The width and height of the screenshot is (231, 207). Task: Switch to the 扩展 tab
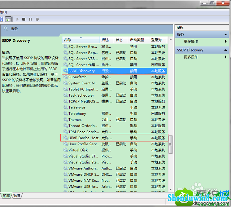click(x=6, y=195)
